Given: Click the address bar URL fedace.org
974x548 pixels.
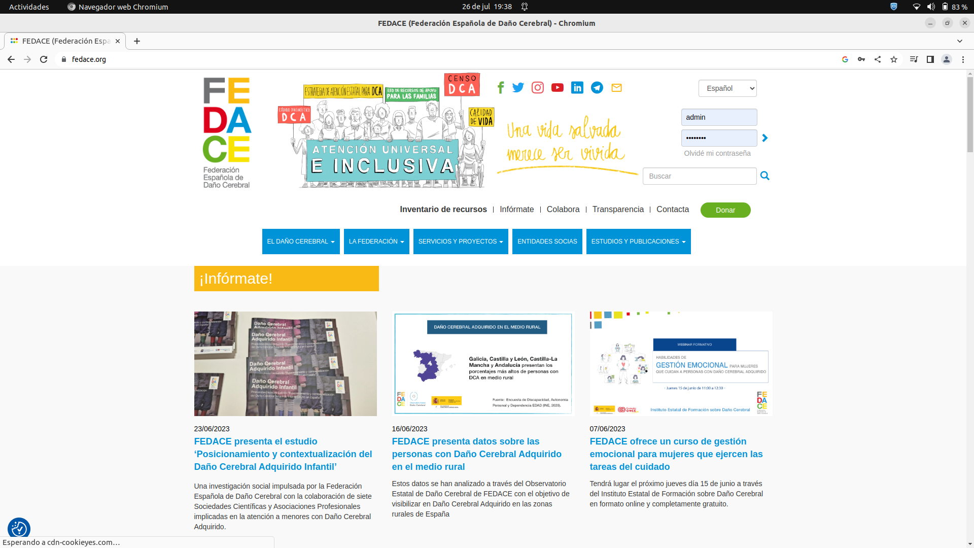Looking at the screenshot, I should pyautogui.click(x=89, y=59).
